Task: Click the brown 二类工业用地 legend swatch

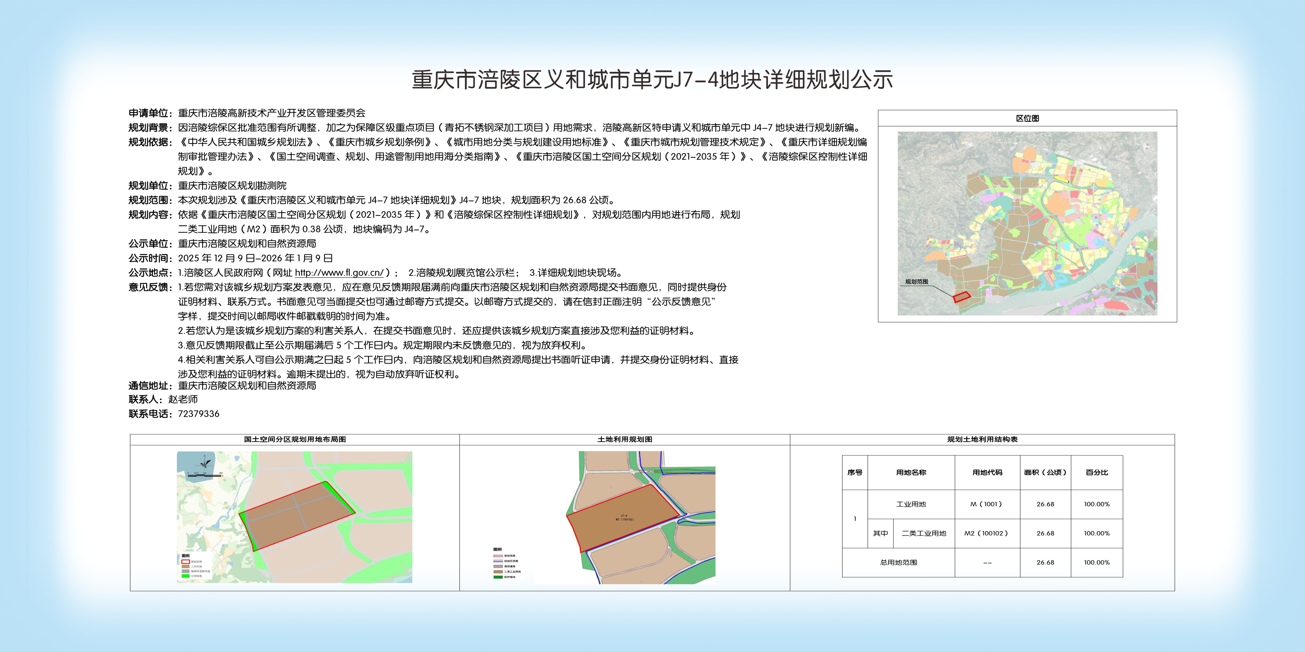Action: [498, 572]
